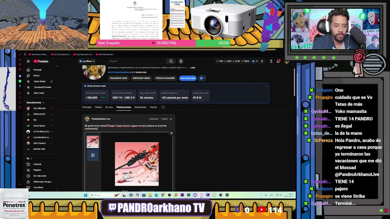
Task: Open Principal home in sidebar
Action: coord(37,70)
